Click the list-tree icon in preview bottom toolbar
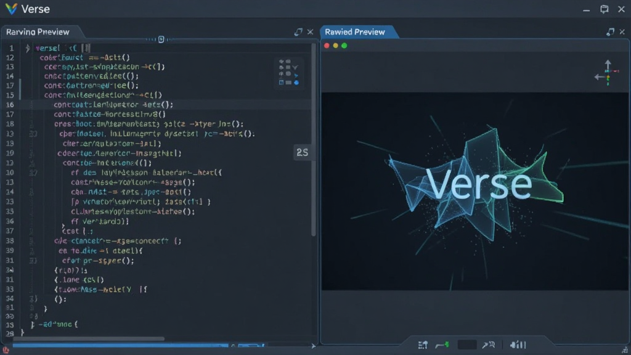The width and height of the screenshot is (631, 355). (423, 345)
